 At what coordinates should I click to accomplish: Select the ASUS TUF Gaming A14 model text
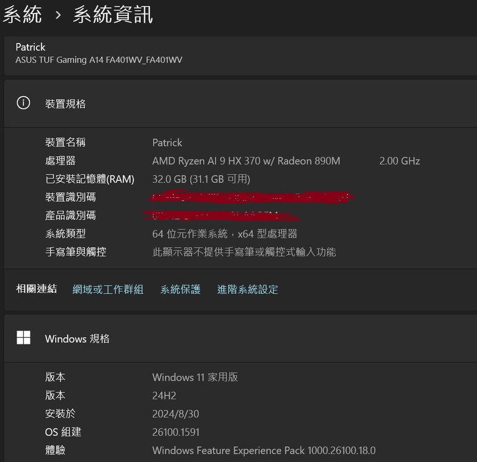99,60
